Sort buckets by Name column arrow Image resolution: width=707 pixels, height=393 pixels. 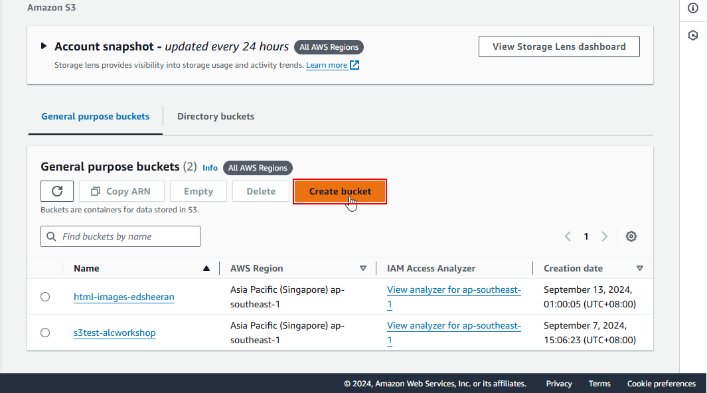[206, 268]
